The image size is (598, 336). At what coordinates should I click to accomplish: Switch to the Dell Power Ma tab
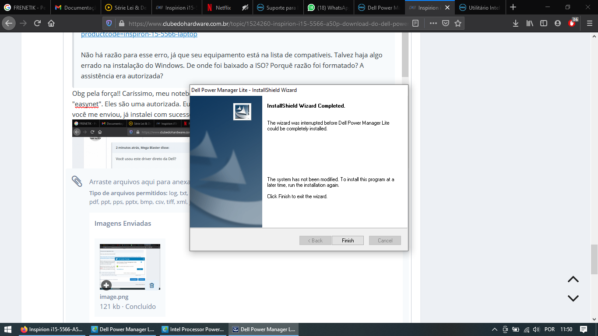point(380,7)
